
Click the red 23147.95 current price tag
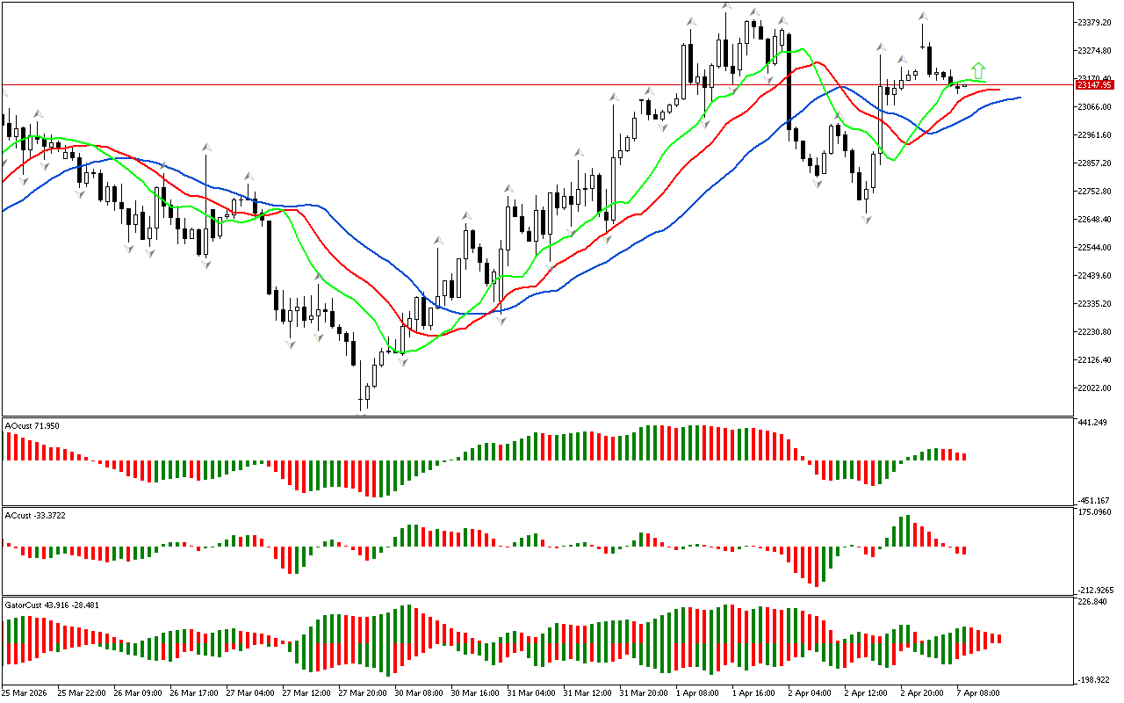click(x=1095, y=85)
